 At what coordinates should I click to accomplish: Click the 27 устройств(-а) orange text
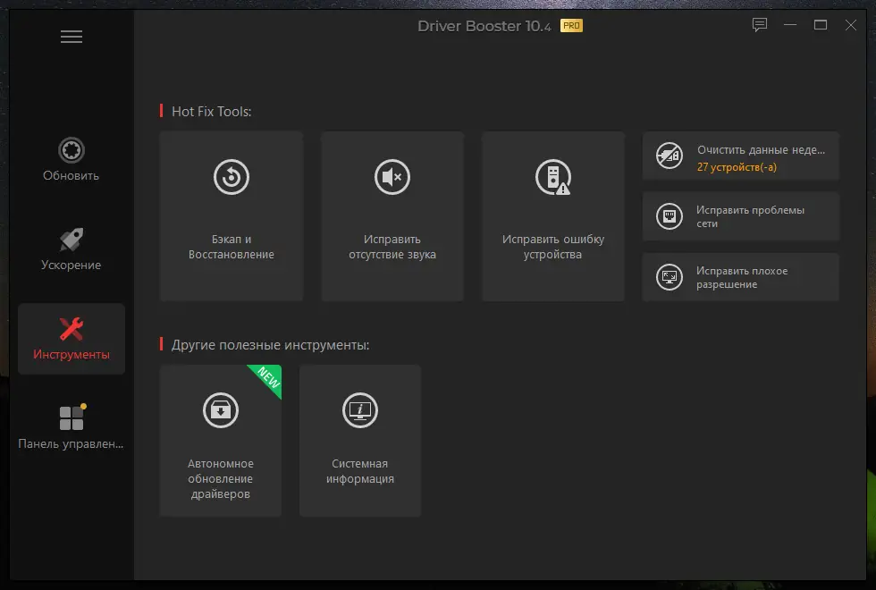737,167
